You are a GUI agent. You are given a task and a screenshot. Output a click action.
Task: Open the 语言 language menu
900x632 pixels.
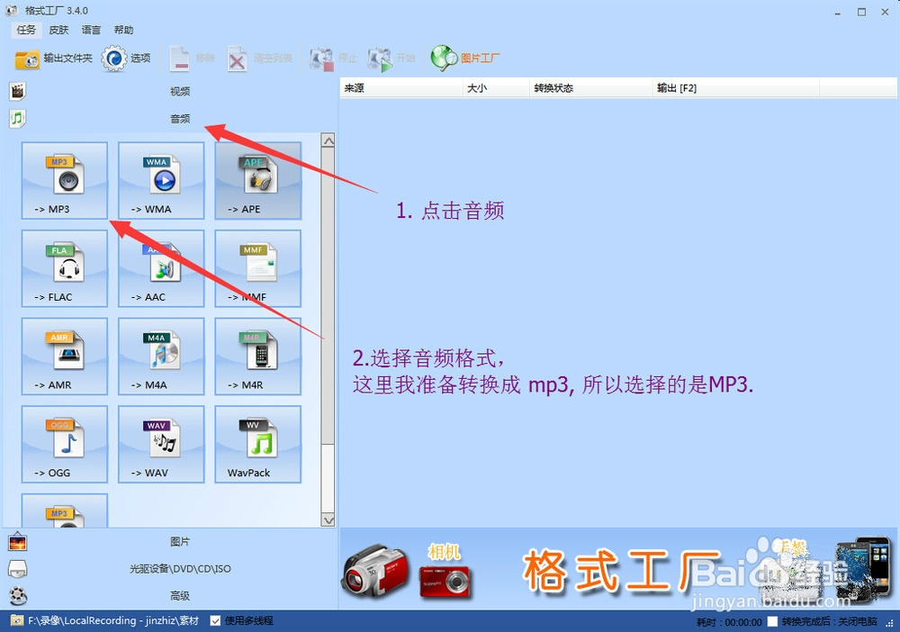pyautogui.click(x=90, y=30)
